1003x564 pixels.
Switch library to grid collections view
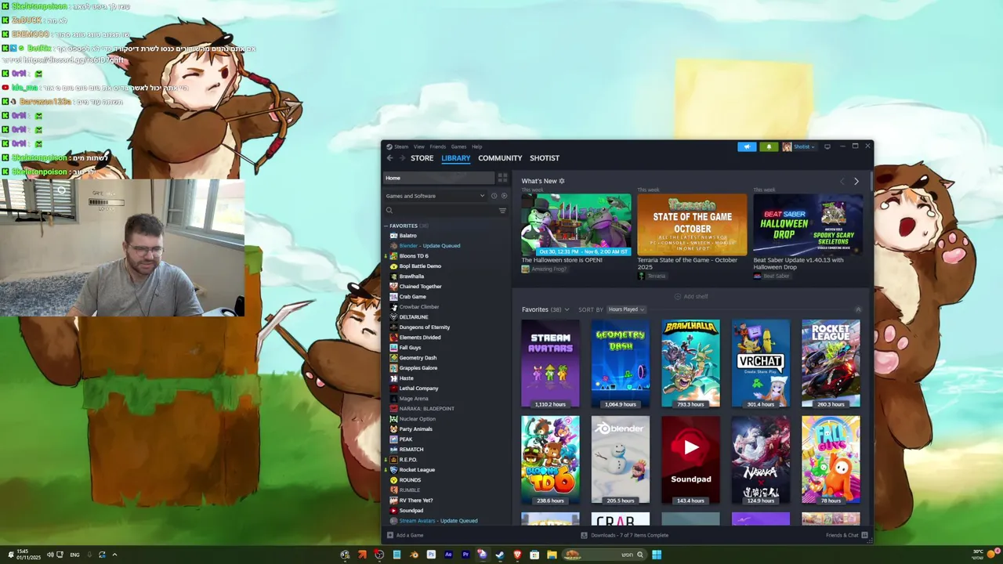click(x=502, y=178)
